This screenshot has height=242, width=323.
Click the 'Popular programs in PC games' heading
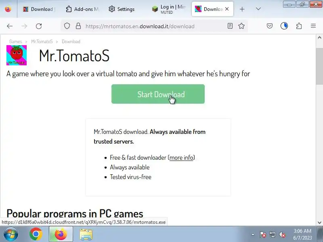point(75,213)
